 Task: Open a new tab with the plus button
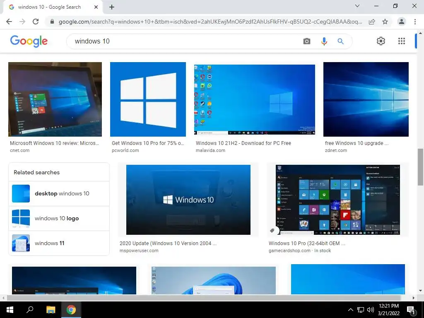(x=112, y=7)
